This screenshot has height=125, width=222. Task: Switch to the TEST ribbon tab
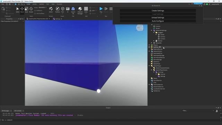point(48,4)
